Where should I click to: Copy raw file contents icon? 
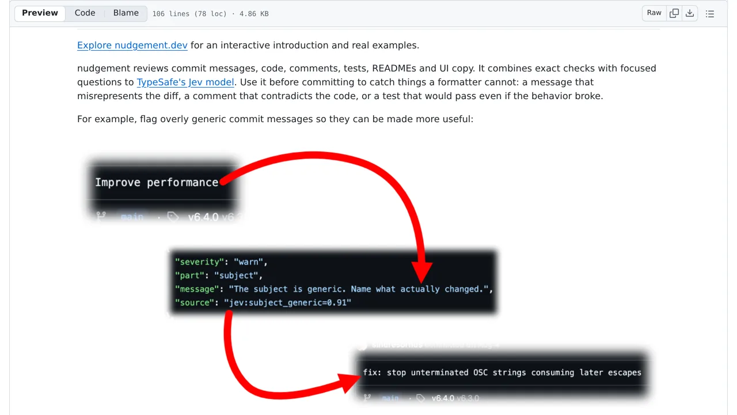pos(674,13)
